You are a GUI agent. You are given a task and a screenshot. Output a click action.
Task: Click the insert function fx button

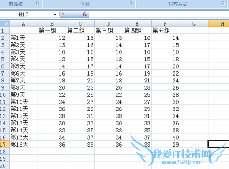(84, 14)
